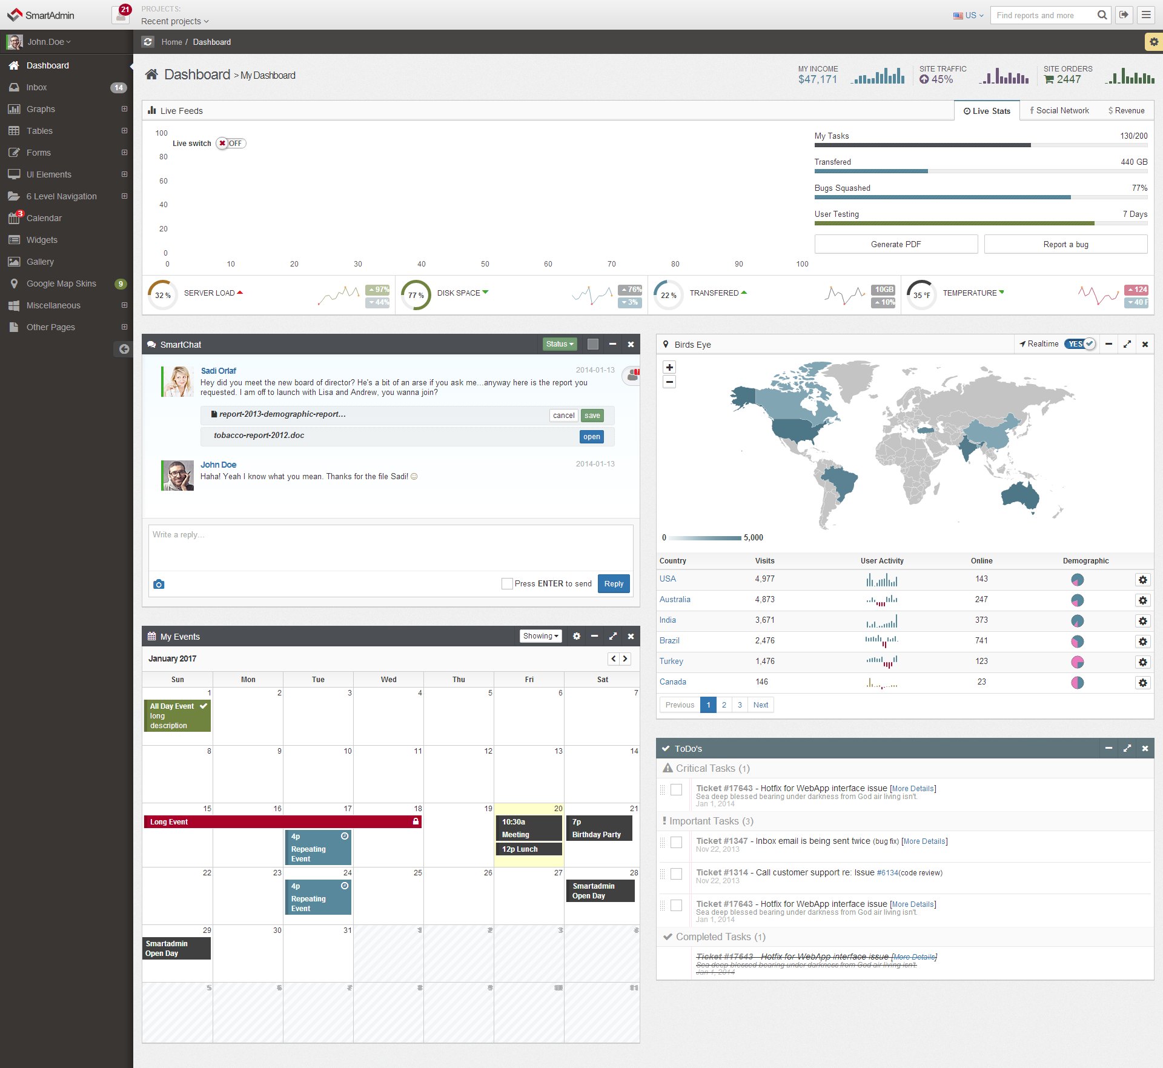1163x1068 pixels.
Task: Click the sign out icon
Action: pyautogui.click(x=1124, y=15)
